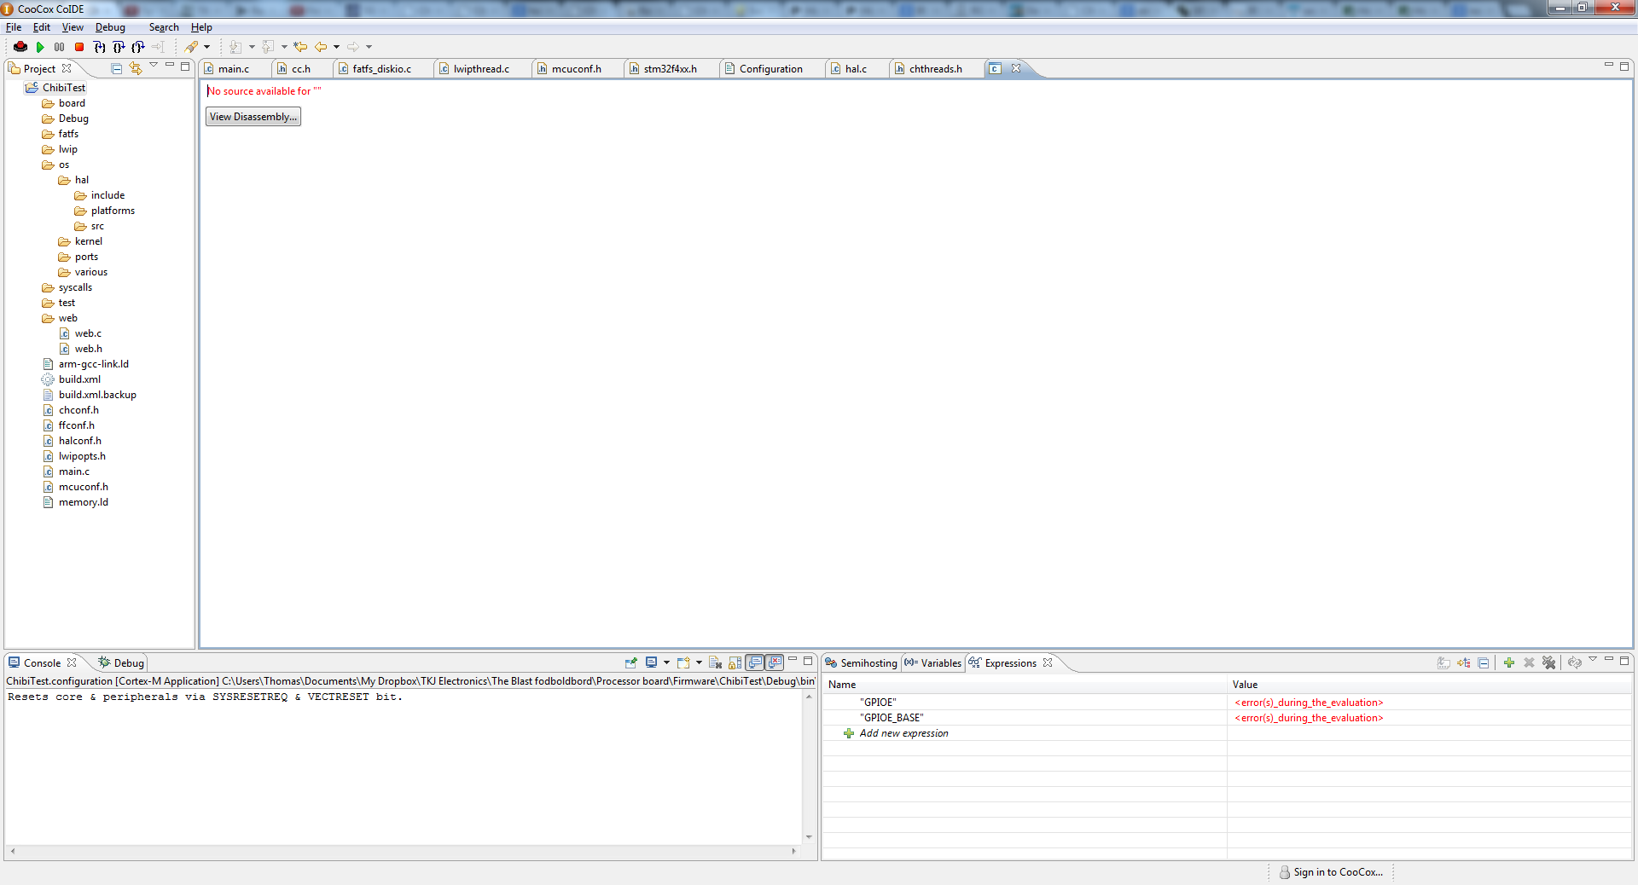The width and height of the screenshot is (1638, 885).
Task: Pin the Console view
Action: 631,662
